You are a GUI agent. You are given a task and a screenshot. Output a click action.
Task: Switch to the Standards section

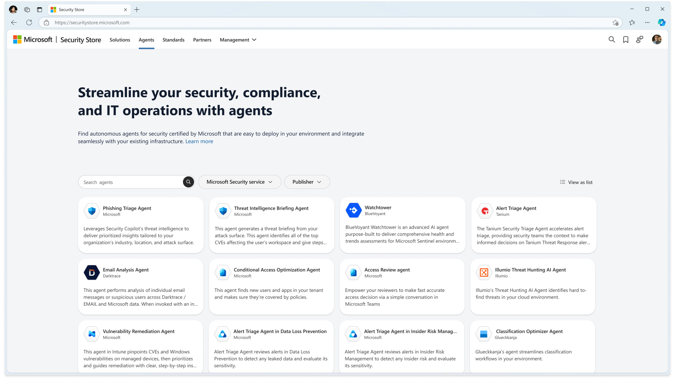(x=173, y=40)
